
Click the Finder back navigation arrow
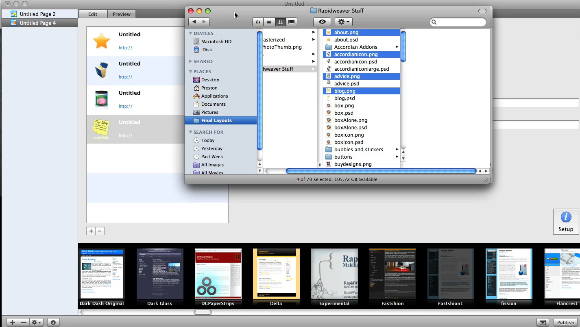[x=194, y=22]
